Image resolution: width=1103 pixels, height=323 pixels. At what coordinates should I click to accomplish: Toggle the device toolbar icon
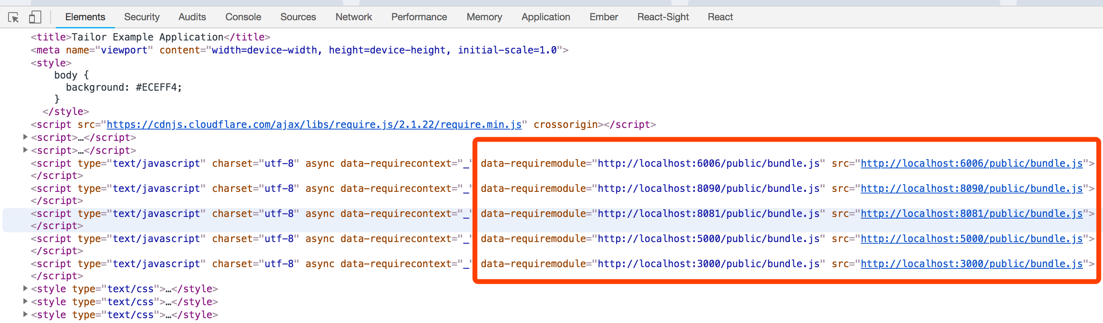click(x=35, y=17)
